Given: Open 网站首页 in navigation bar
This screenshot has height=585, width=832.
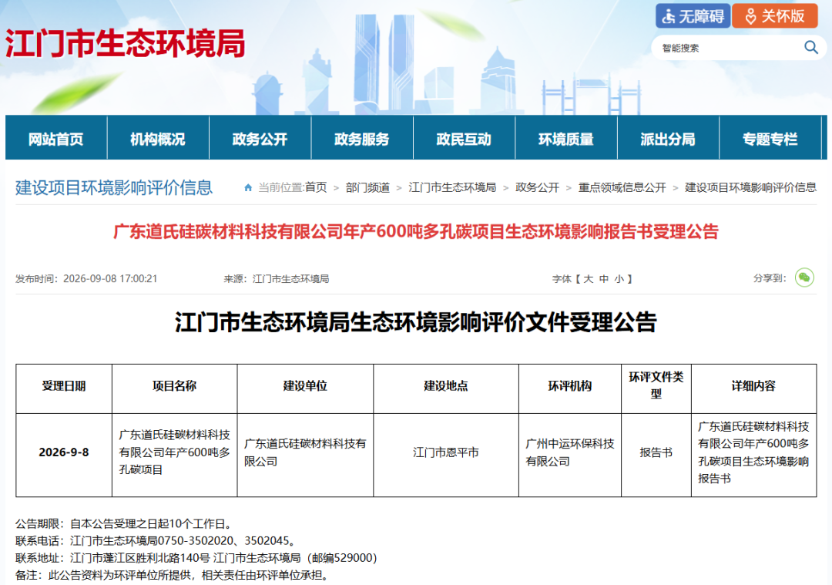Looking at the screenshot, I should [x=56, y=139].
